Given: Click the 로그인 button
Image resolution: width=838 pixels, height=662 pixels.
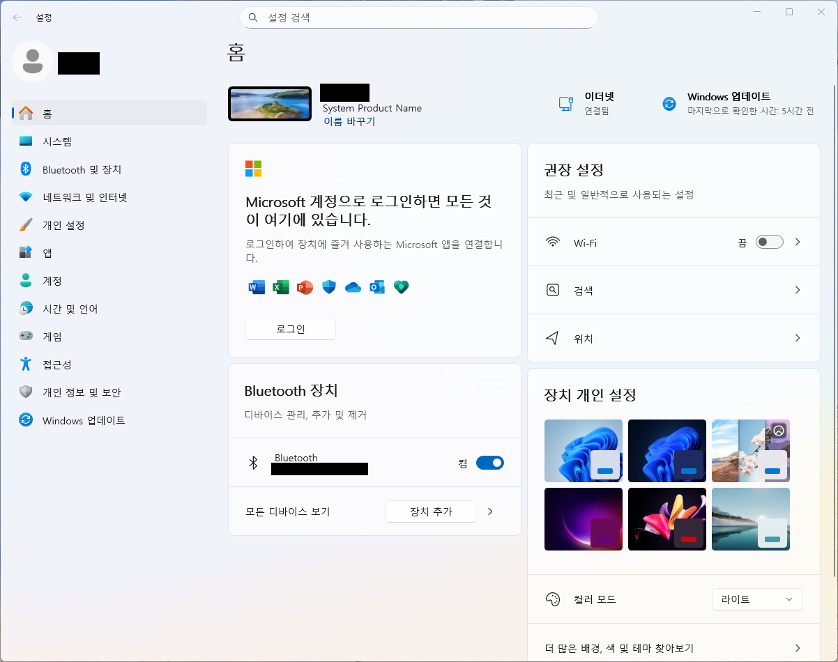Looking at the screenshot, I should tap(291, 329).
